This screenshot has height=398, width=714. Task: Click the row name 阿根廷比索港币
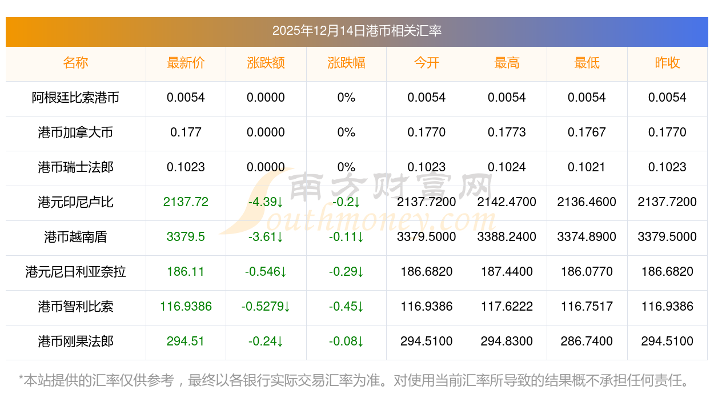point(75,98)
